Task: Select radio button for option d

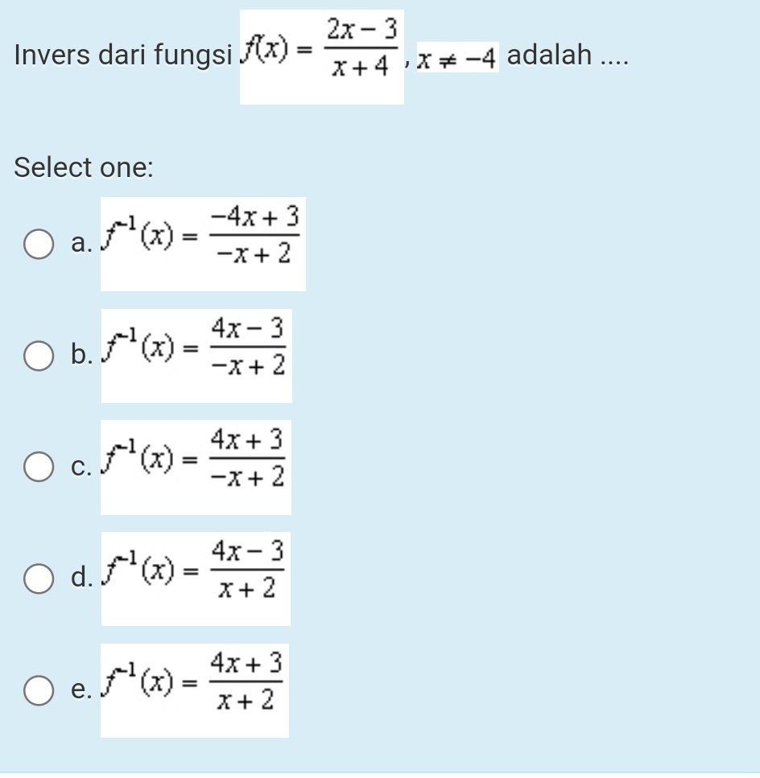Action: tap(38, 578)
